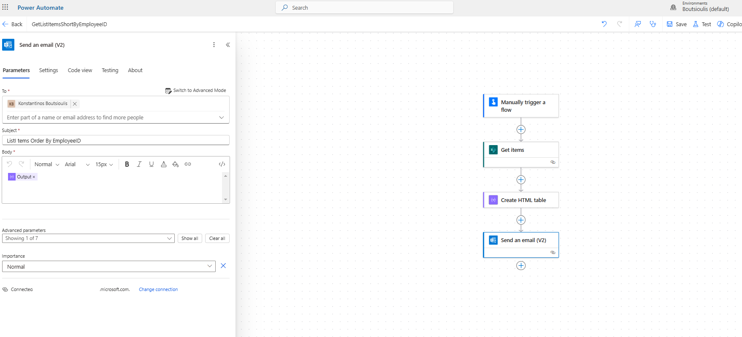Click the Change connection link
The width and height of the screenshot is (742, 337).
[158, 289]
